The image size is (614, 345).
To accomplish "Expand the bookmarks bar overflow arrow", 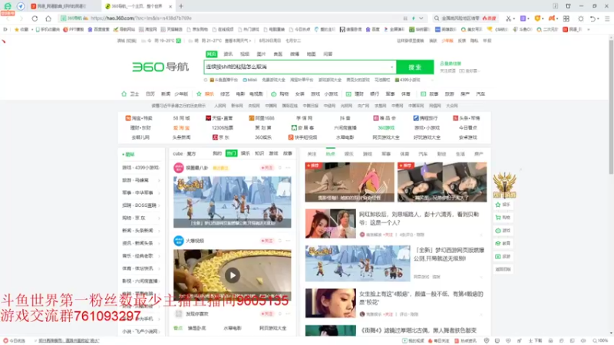I will (x=589, y=29).
